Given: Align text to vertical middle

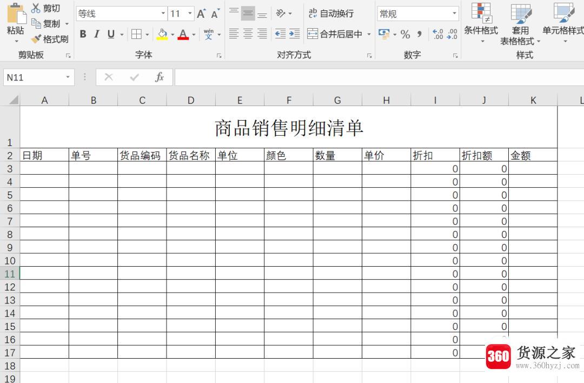Looking at the screenshot, I should [248, 14].
